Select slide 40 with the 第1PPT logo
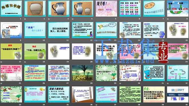 (x=178, y=95)
